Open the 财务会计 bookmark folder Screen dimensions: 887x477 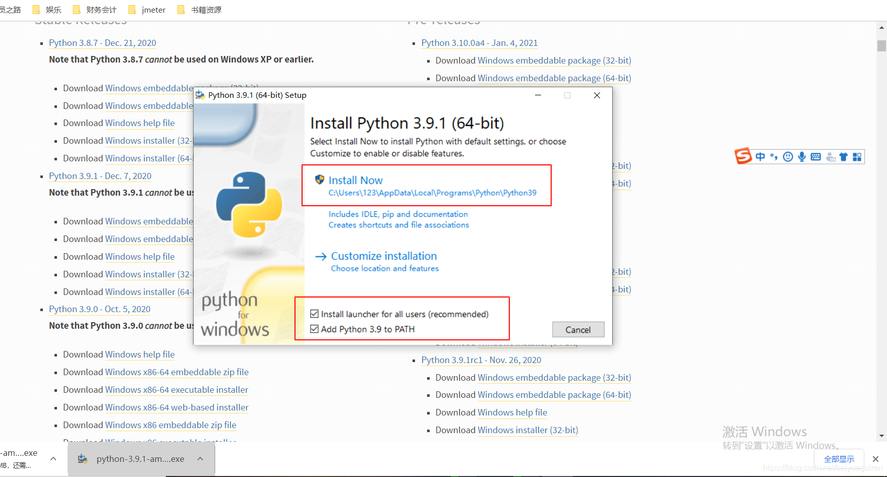(94, 10)
